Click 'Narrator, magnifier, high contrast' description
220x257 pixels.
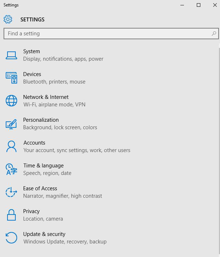pyautogui.click(x=62, y=196)
